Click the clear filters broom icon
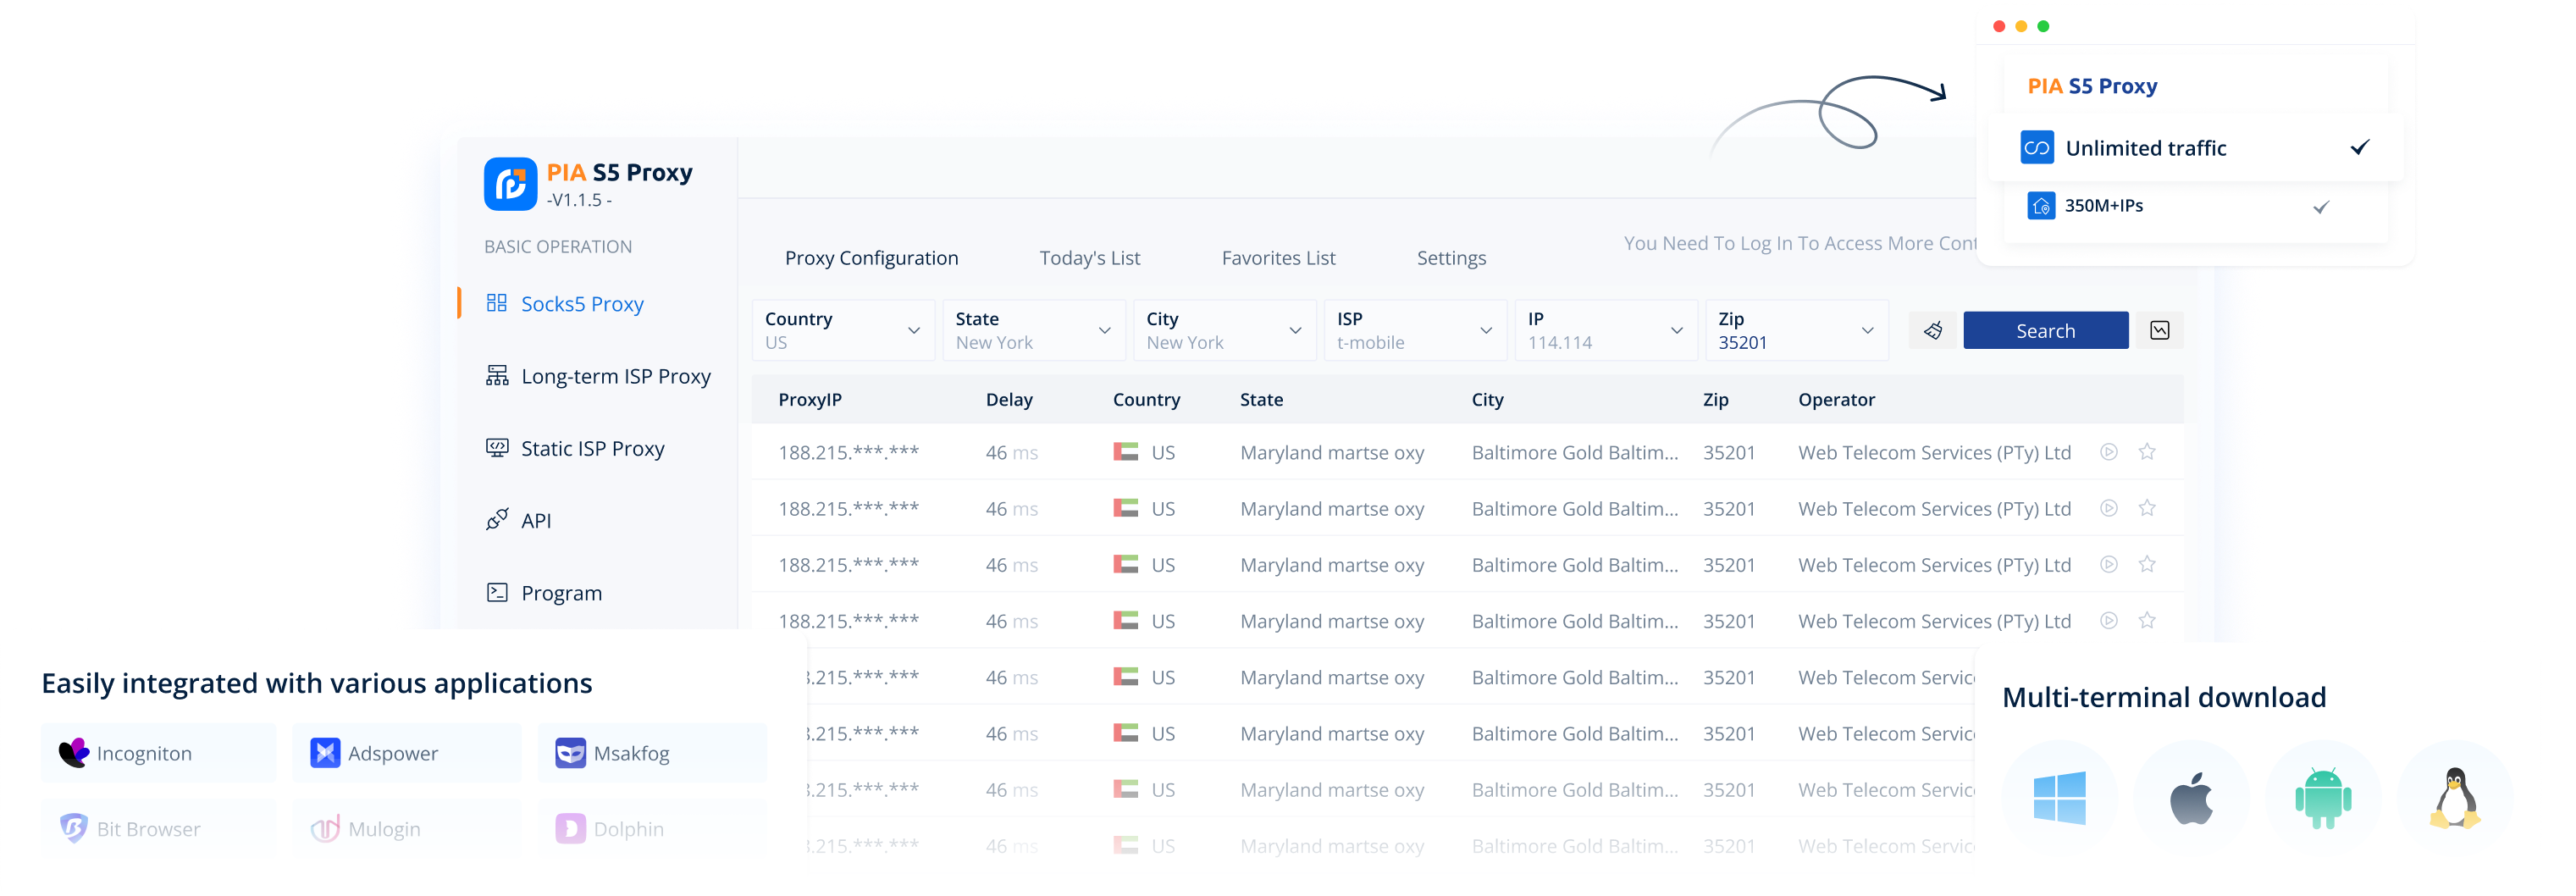Image resolution: width=2576 pixels, height=896 pixels. pos(1932,330)
